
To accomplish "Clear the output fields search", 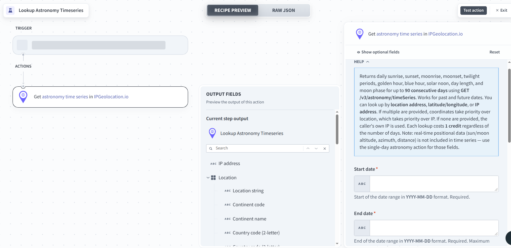I will [325, 149].
